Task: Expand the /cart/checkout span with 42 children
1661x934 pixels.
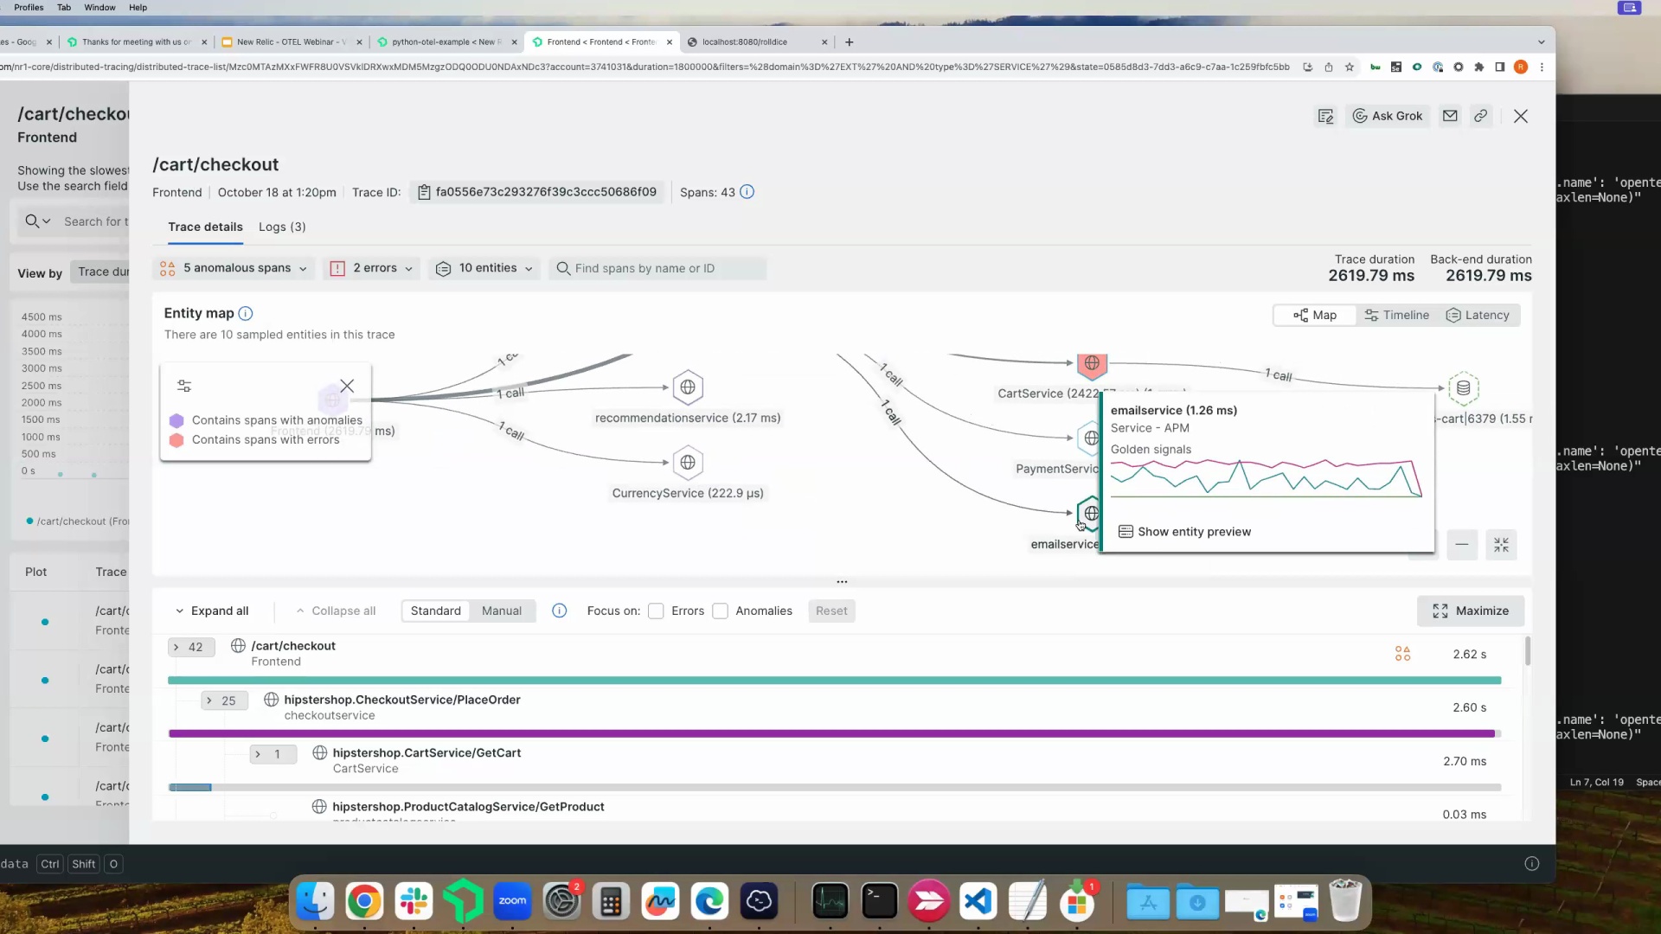Action: [191, 647]
